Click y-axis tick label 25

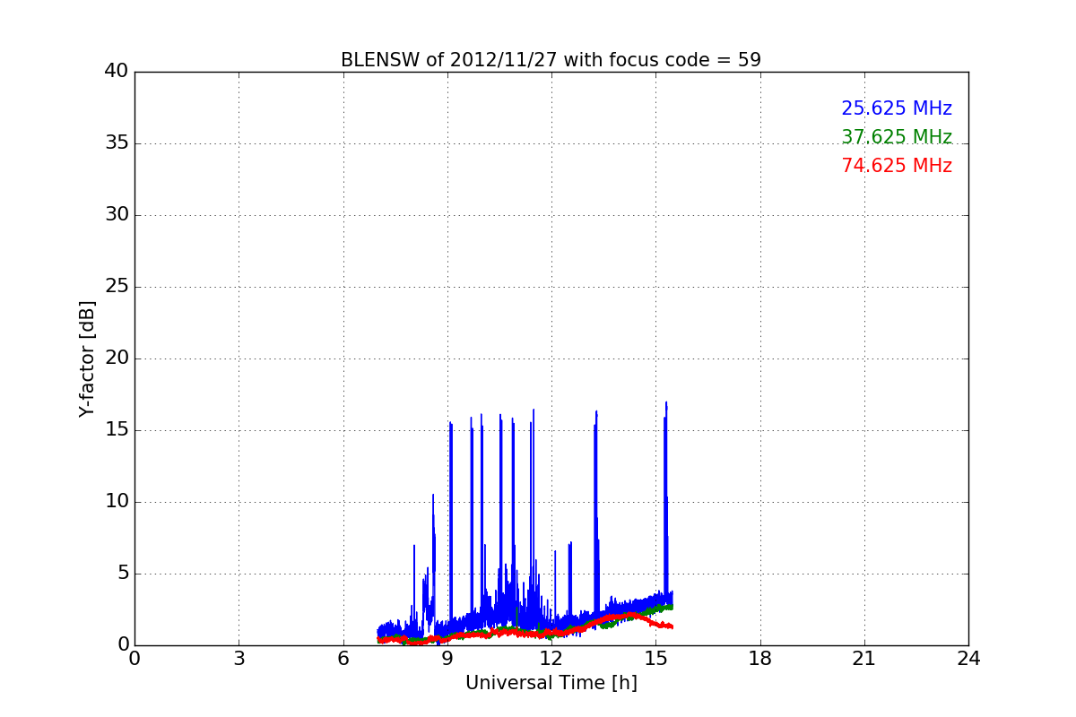click(117, 287)
